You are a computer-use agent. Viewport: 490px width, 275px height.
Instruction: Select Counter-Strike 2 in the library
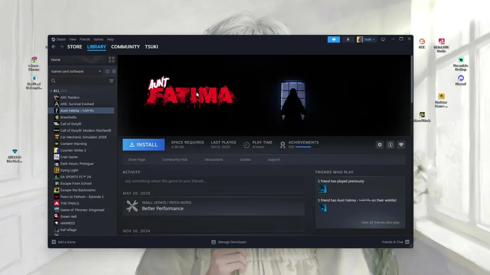tap(73, 150)
